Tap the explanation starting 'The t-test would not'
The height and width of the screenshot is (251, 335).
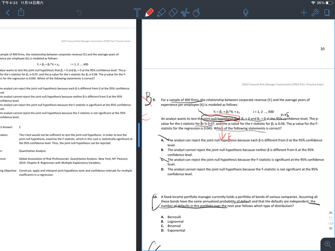pos(76,139)
